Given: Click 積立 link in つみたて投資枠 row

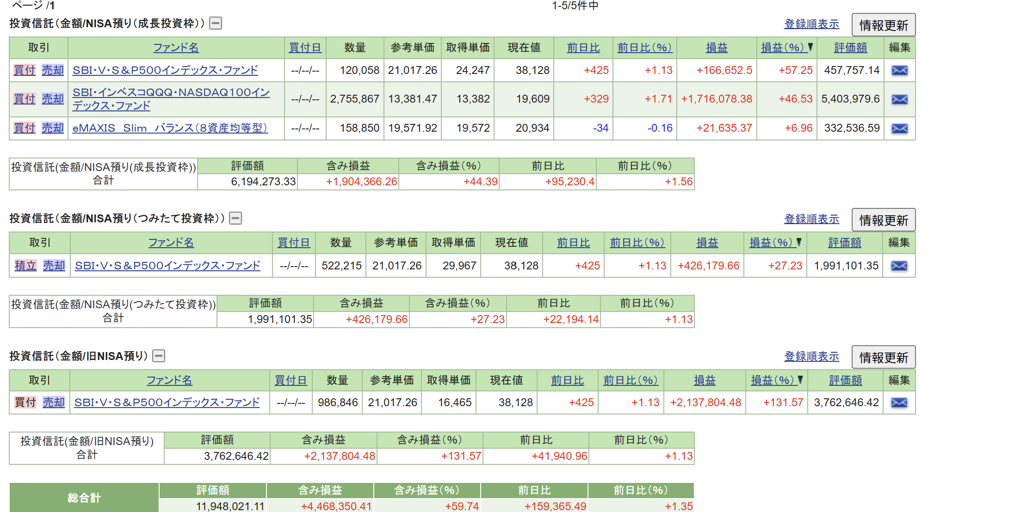Looking at the screenshot, I should click(x=25, y=266).
